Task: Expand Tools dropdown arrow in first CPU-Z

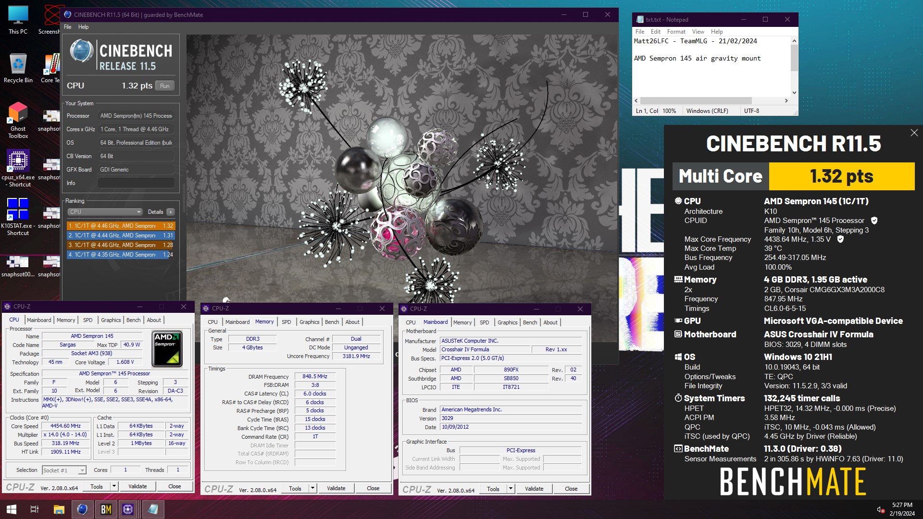Action: (x=114, y=486)
